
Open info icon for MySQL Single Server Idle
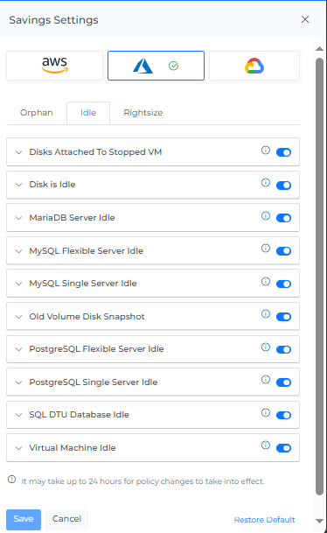tap(266, 281)
